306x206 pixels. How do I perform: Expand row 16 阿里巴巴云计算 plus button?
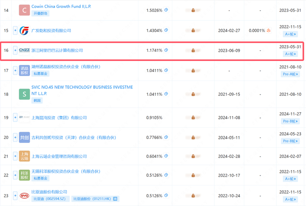click(15, 51)
